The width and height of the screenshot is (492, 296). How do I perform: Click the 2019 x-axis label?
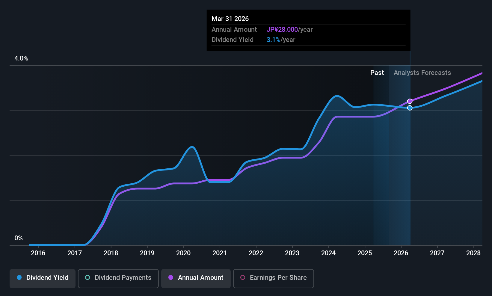[147, 253]
